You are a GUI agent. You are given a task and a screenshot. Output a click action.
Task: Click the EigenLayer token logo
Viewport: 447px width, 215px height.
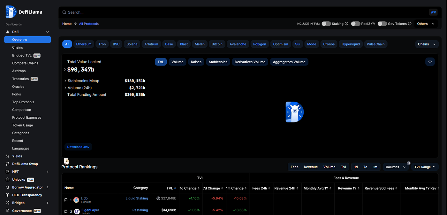[77, 212]
